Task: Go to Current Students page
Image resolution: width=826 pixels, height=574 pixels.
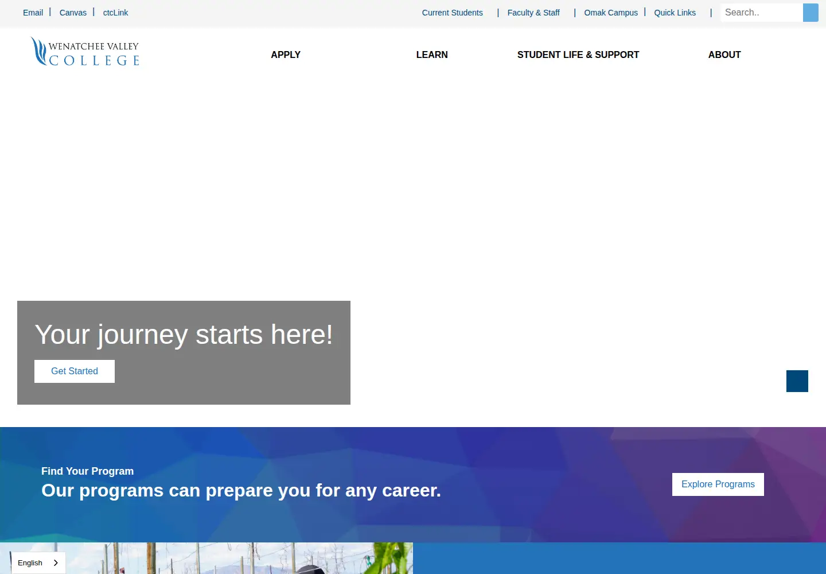Action: click(453, 13)
